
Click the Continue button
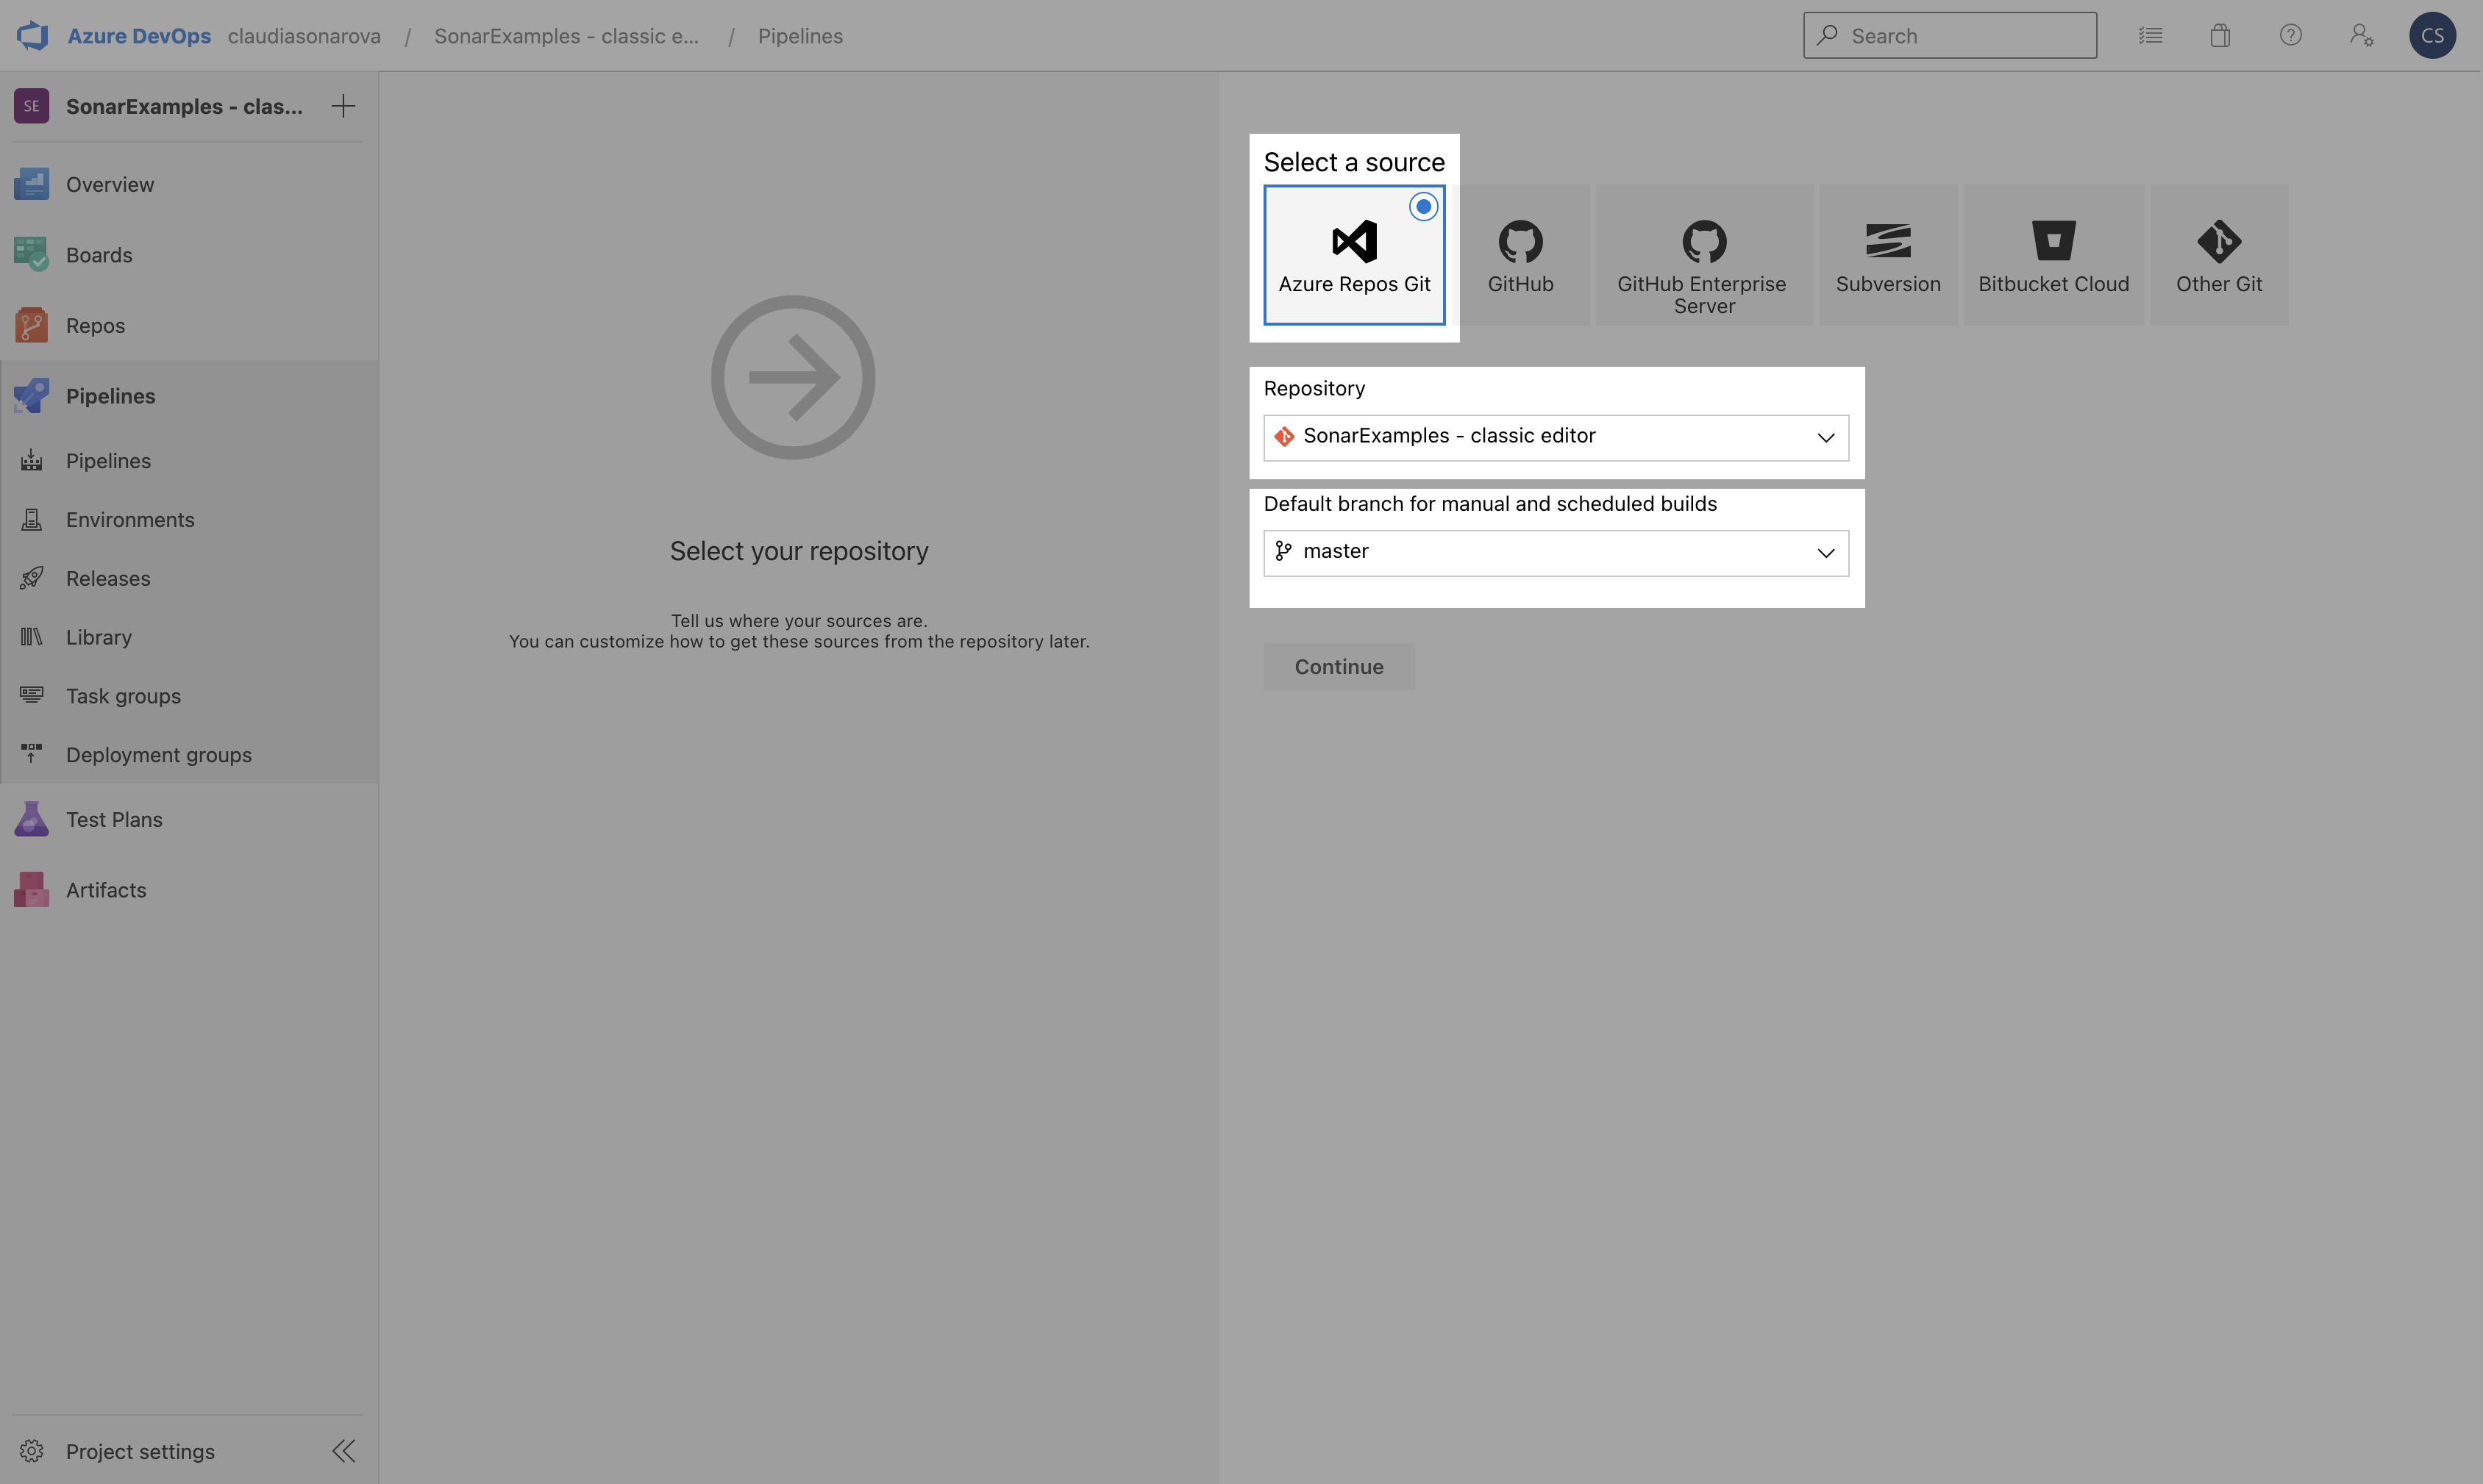coord(1338,664)
